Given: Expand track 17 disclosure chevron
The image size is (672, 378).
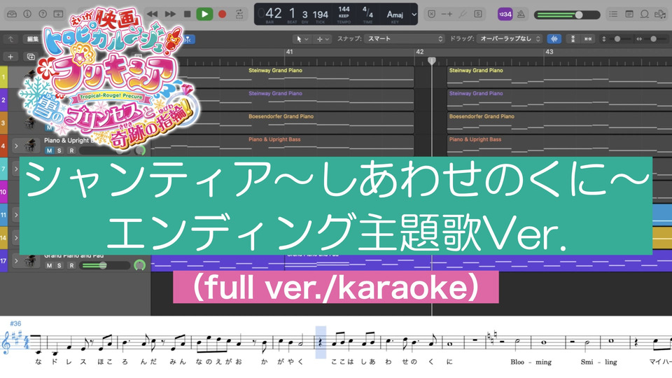Looking at the screenshot, I should point(16,260).
